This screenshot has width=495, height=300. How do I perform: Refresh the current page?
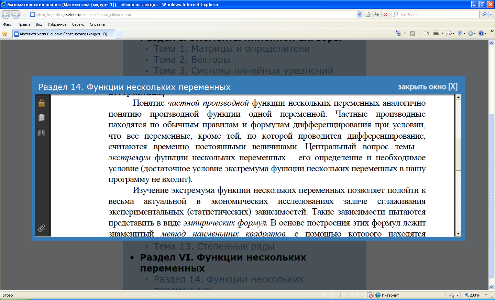(x=376, y=14)
